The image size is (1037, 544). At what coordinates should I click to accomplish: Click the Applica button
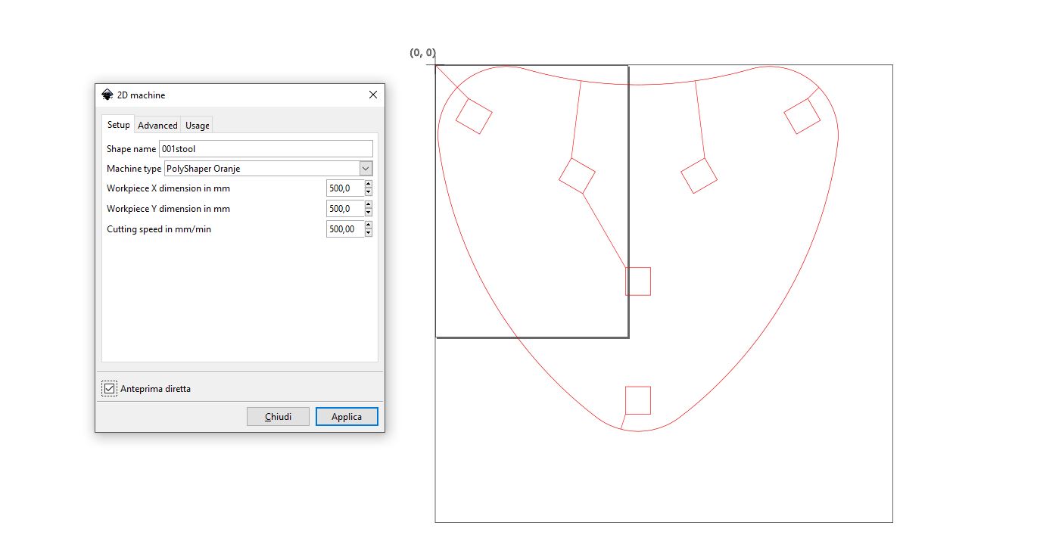(347, 416)
